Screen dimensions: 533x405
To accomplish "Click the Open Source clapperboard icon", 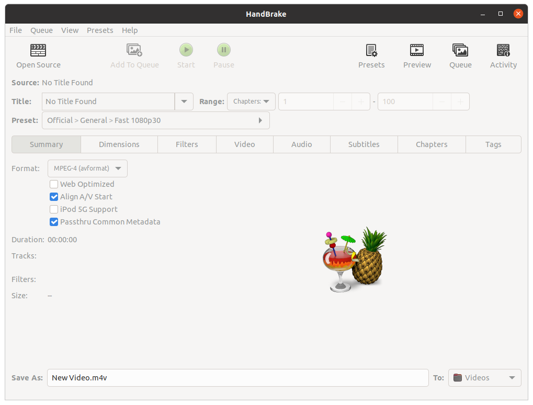I will [x=38, y=50].
